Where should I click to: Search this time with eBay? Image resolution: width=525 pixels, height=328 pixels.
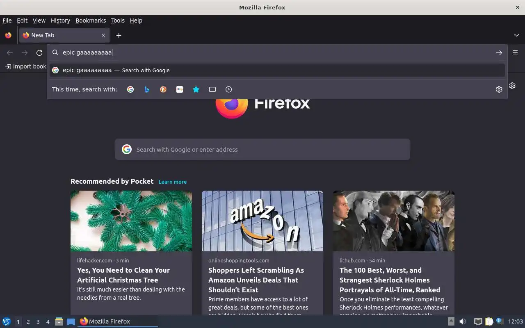click(x=180, y=89)
